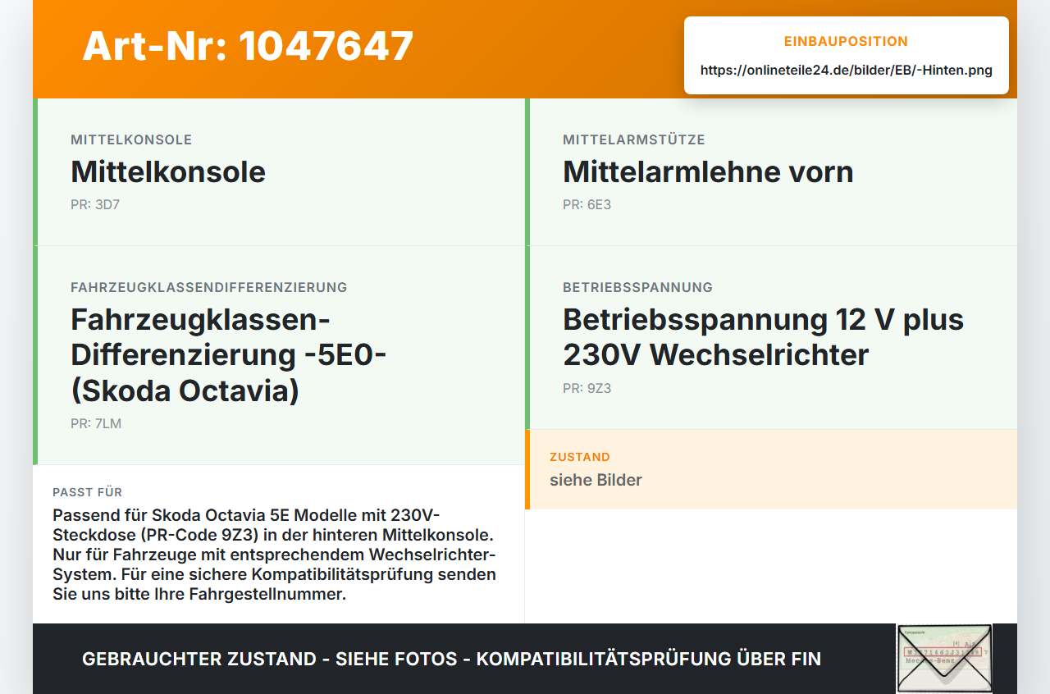Click the PR: 9Z3 code
Viewport: 1050px width, 694px height.
587,388
